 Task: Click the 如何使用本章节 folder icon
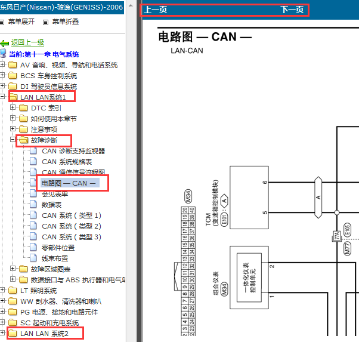tap(23, 119)
